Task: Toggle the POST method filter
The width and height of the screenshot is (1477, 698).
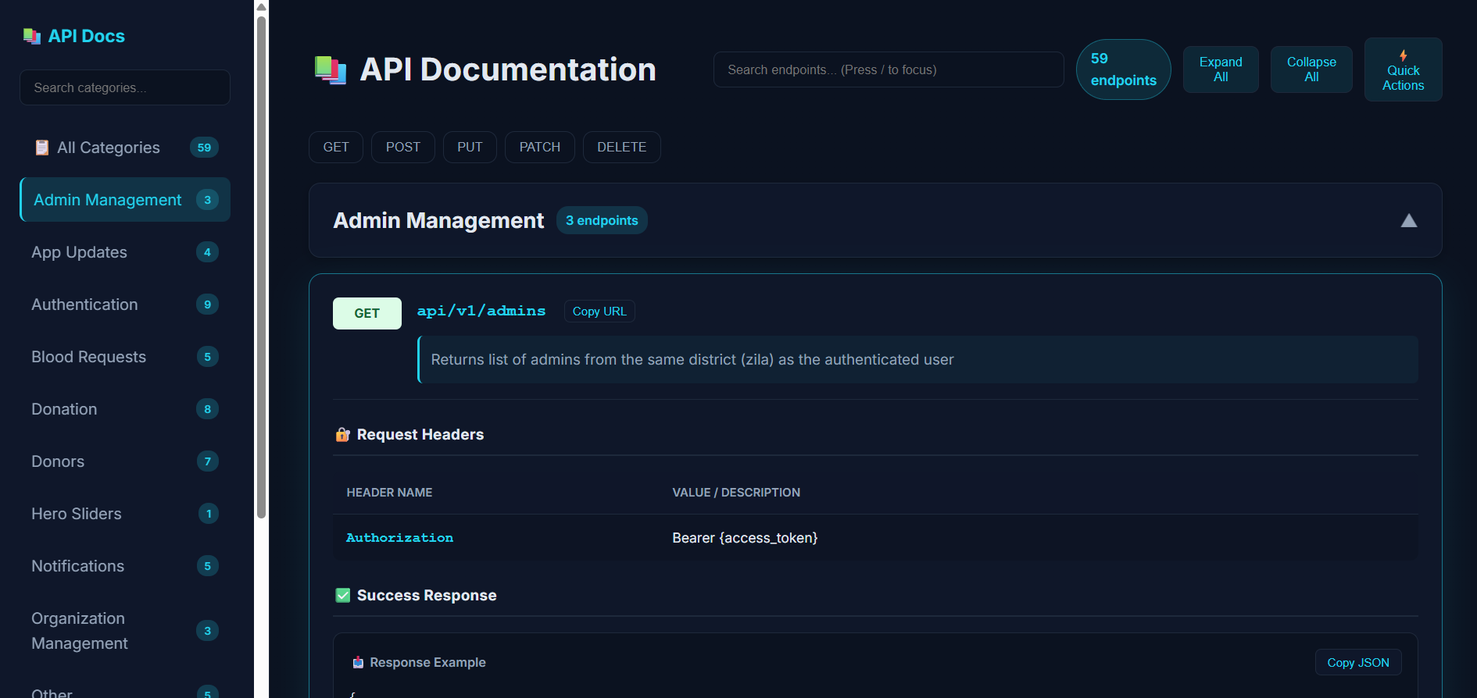Action: tap(402, 147)
